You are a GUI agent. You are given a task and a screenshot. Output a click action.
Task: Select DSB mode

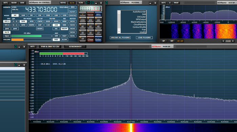click(48, 16)
